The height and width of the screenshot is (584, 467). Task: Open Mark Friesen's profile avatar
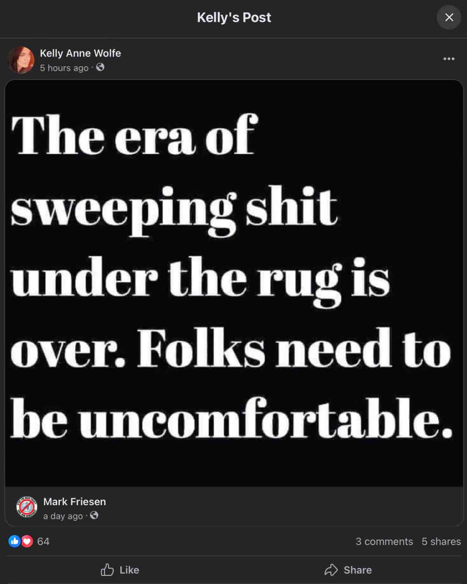(x=27, y=507)
